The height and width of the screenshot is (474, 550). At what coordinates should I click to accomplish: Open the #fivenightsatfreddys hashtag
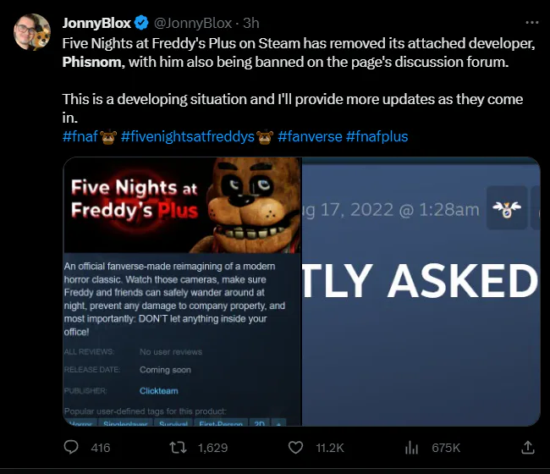187,136
